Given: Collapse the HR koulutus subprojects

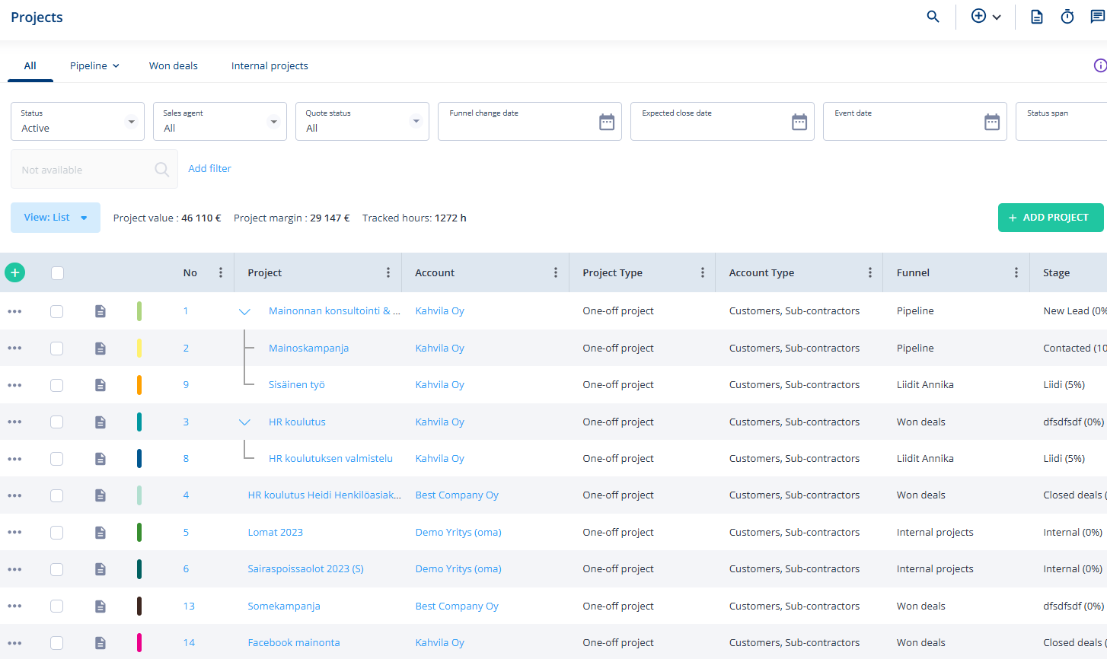Looking at the screenshot, I should click(x=244, y=422).
